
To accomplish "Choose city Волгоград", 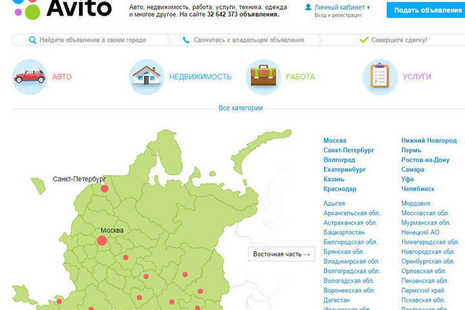I will tap(339, 160).
